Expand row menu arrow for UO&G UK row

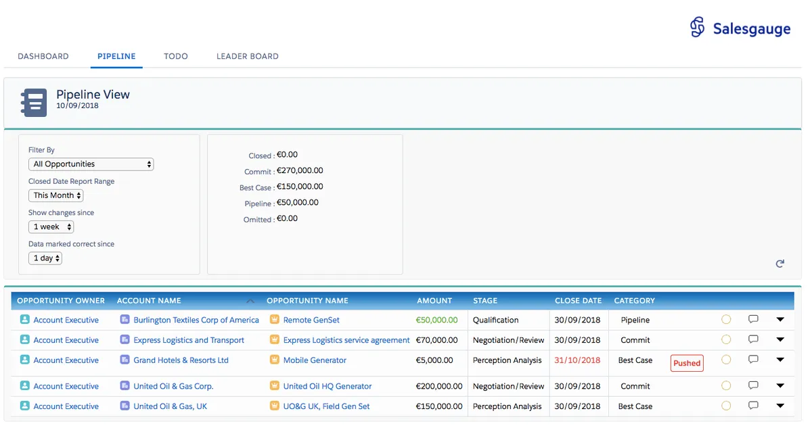(780, 406)
